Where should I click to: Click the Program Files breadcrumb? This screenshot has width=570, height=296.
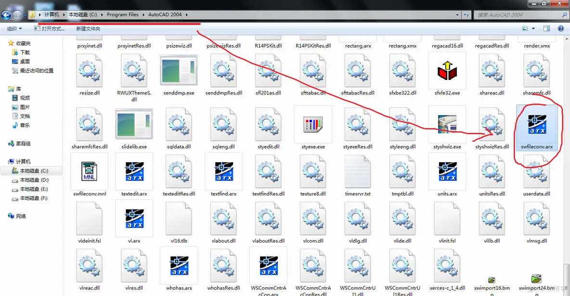122,15
